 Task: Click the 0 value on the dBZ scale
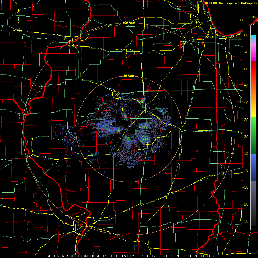(247, 171)
